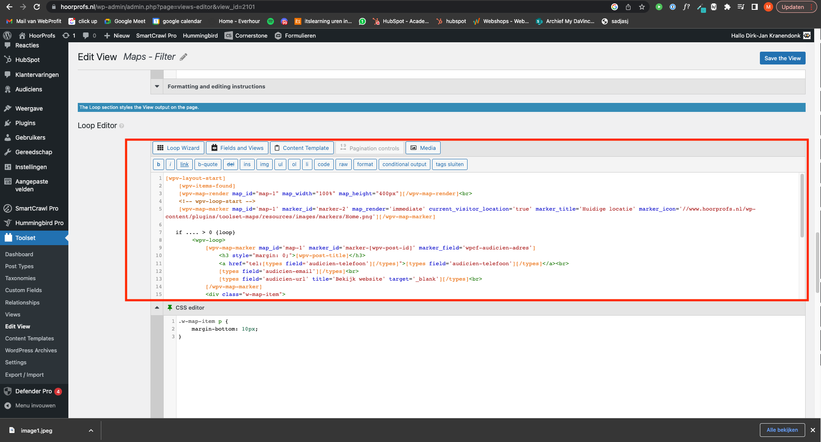Click the ins quicktag
821x442 pixels.
point(247,164)
